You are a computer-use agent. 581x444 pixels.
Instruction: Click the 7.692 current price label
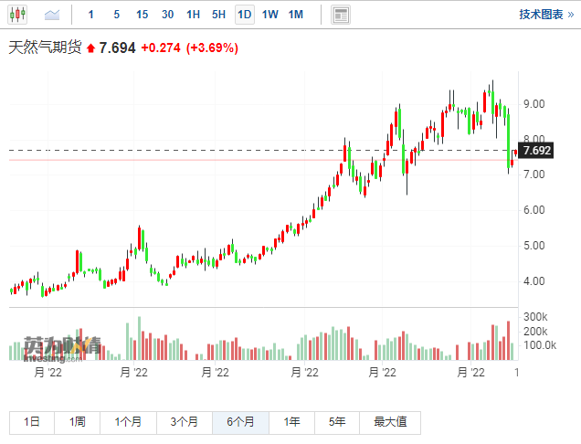(x=535, y=151)
